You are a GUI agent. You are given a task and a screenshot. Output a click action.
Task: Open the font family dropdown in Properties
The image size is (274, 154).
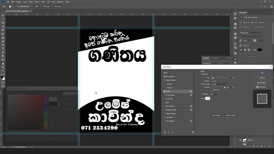coord(251,33)
